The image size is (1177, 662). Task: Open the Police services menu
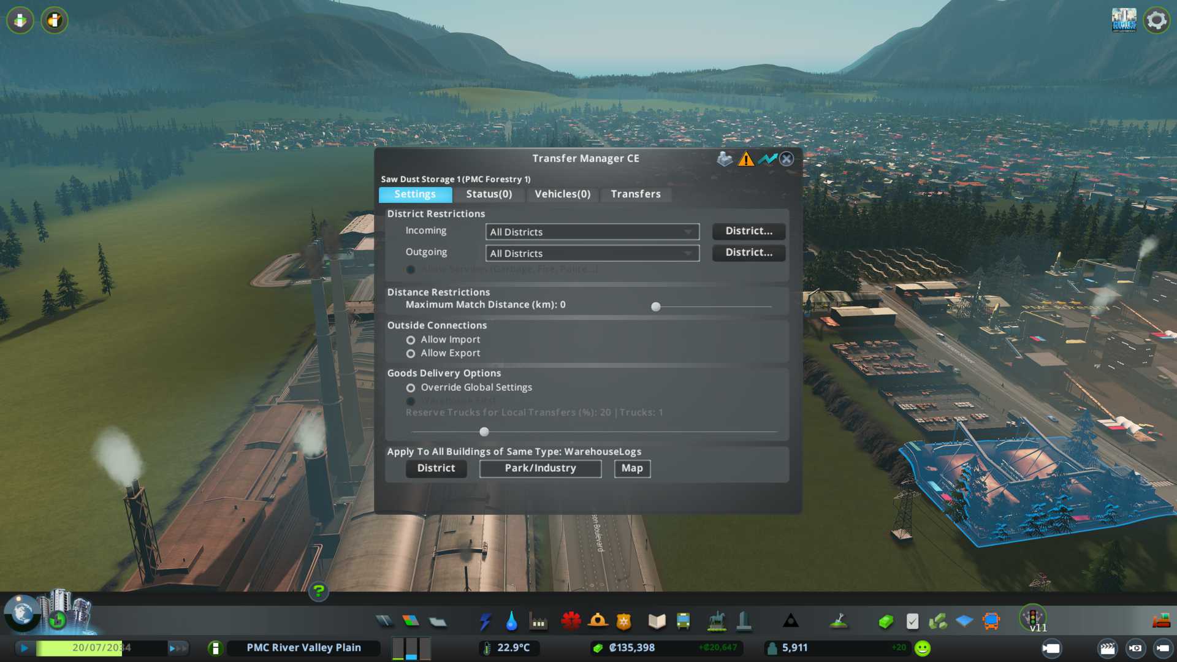[624, 622]
